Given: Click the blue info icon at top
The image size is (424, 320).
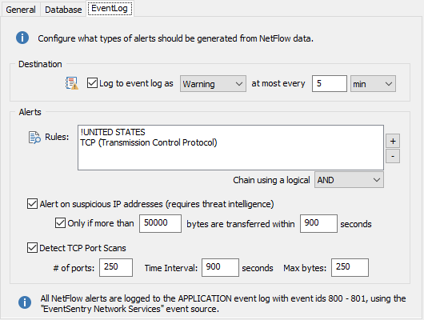Looking at the screenshot, I should tap(22, 38).
